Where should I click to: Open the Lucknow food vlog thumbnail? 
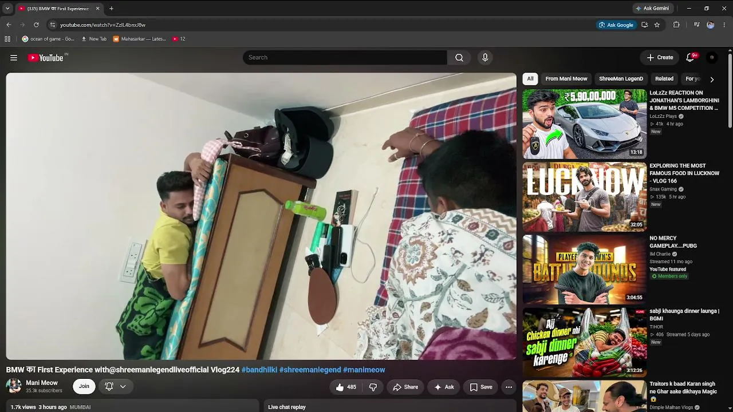pos(585,196)
